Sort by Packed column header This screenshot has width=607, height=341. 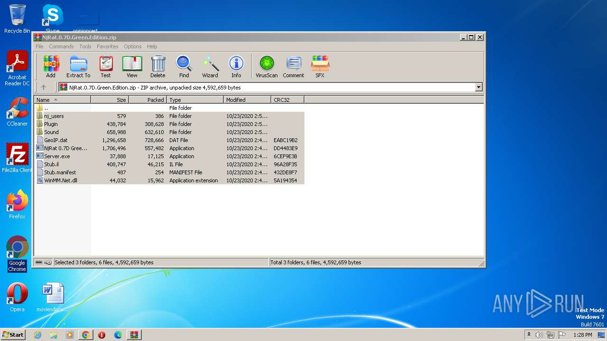point(147,100)
